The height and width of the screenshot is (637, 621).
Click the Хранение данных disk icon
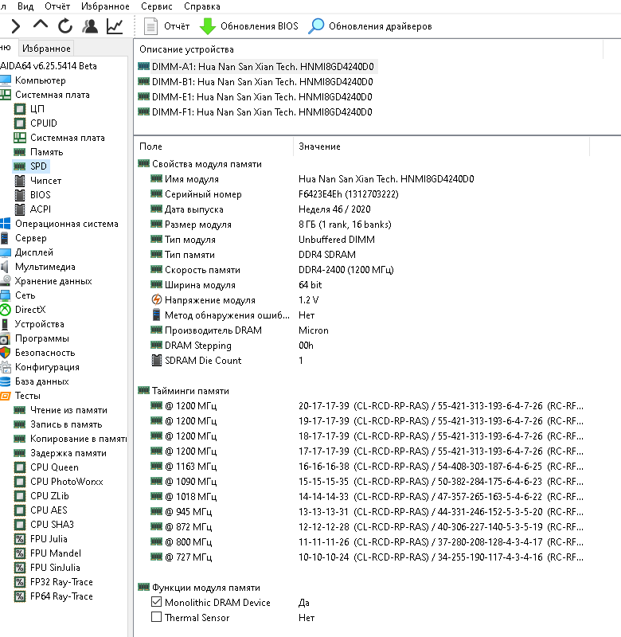[x=6, y=281]
